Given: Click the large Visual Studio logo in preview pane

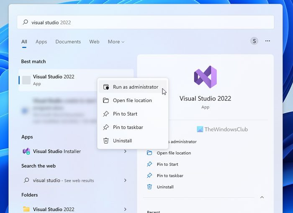Looking at the screenshot, I should pos(206,77).
